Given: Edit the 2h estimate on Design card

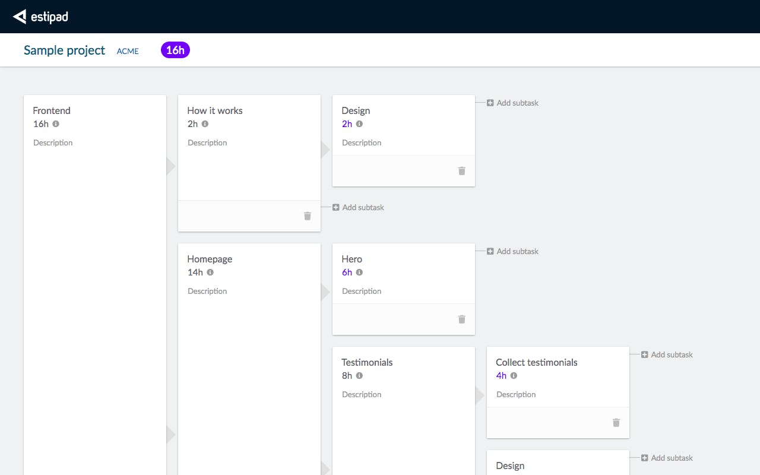Looking at the screenshot, I should tap(347, 124).
